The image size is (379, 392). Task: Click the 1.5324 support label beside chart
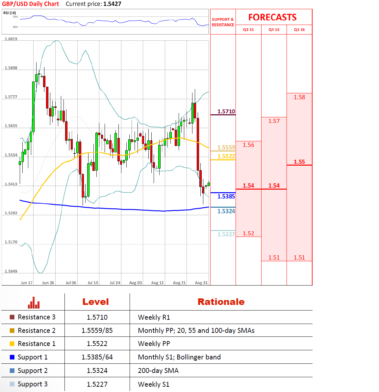pos(226,211)
